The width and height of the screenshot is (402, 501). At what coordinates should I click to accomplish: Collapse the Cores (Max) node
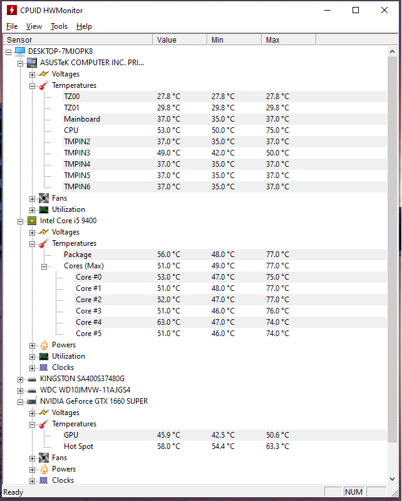[44, 266]
